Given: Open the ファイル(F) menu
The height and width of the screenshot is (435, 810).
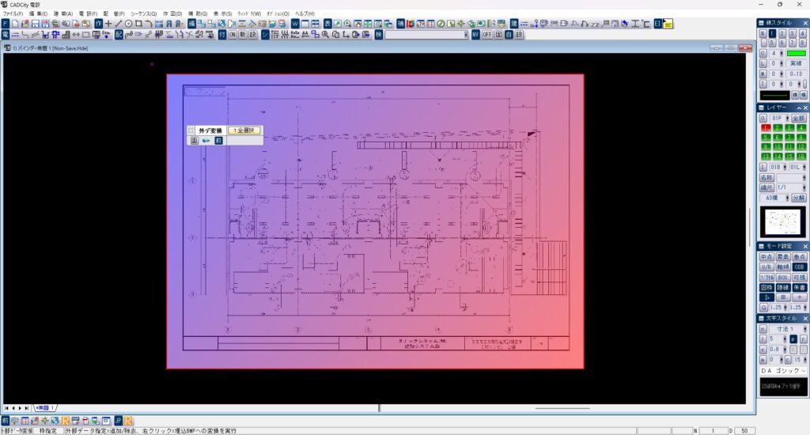Looking at the screenshot, I should (13, 13).
